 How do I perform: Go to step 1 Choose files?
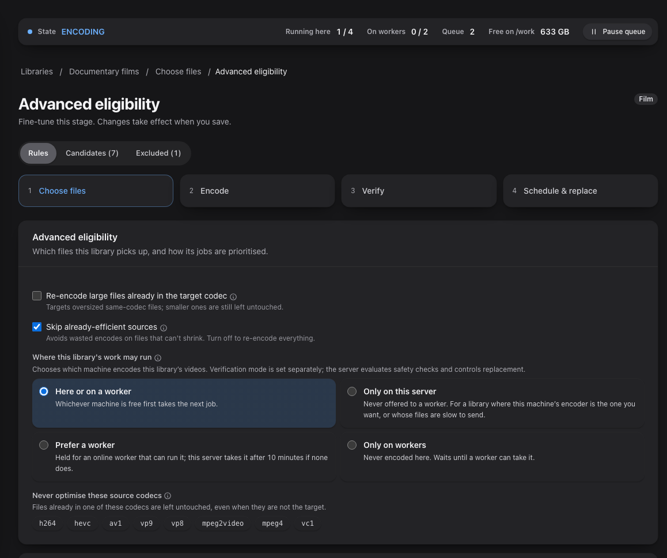pyautogui.click(x=96, y=191)
